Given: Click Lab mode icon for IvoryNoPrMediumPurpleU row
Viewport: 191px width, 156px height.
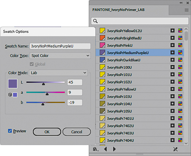Looking at the screenshot, I should click(x=180, y=52).
